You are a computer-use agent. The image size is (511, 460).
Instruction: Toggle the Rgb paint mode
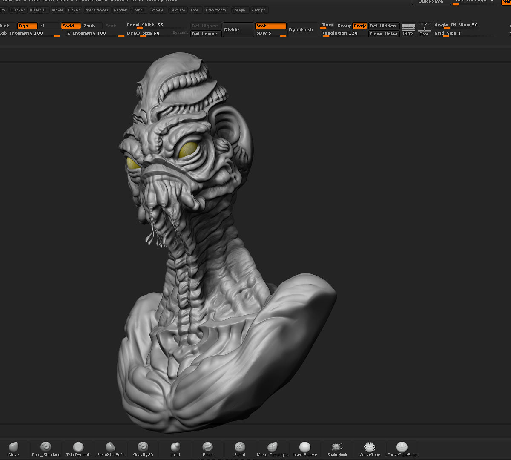coord(27,26)
